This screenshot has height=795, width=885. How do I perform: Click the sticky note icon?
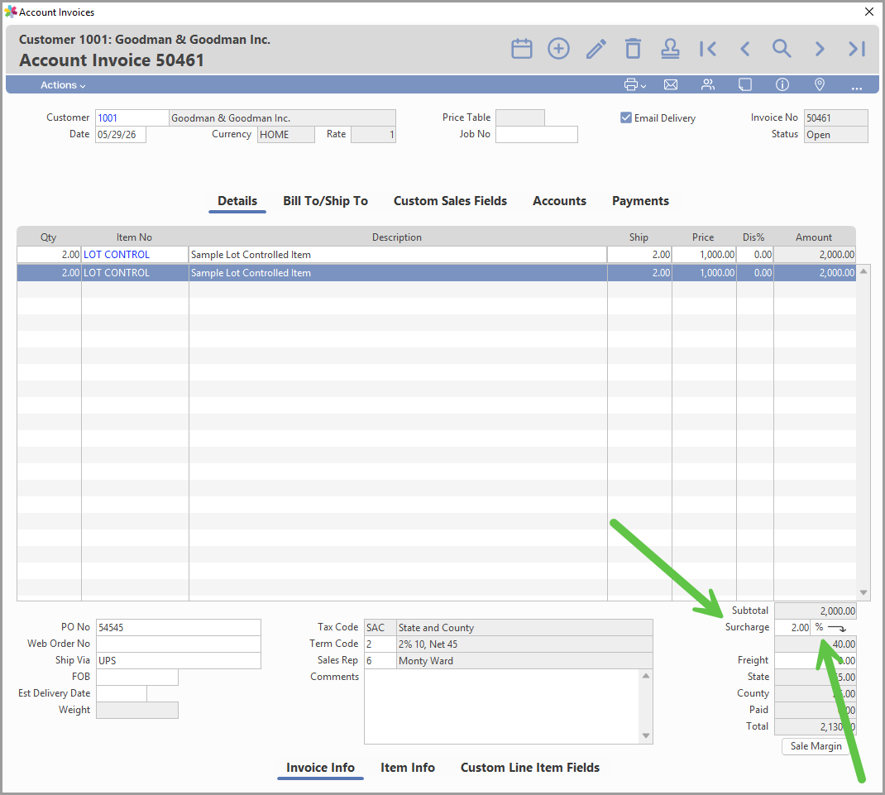pyautogui.click(x=745, y=85)
